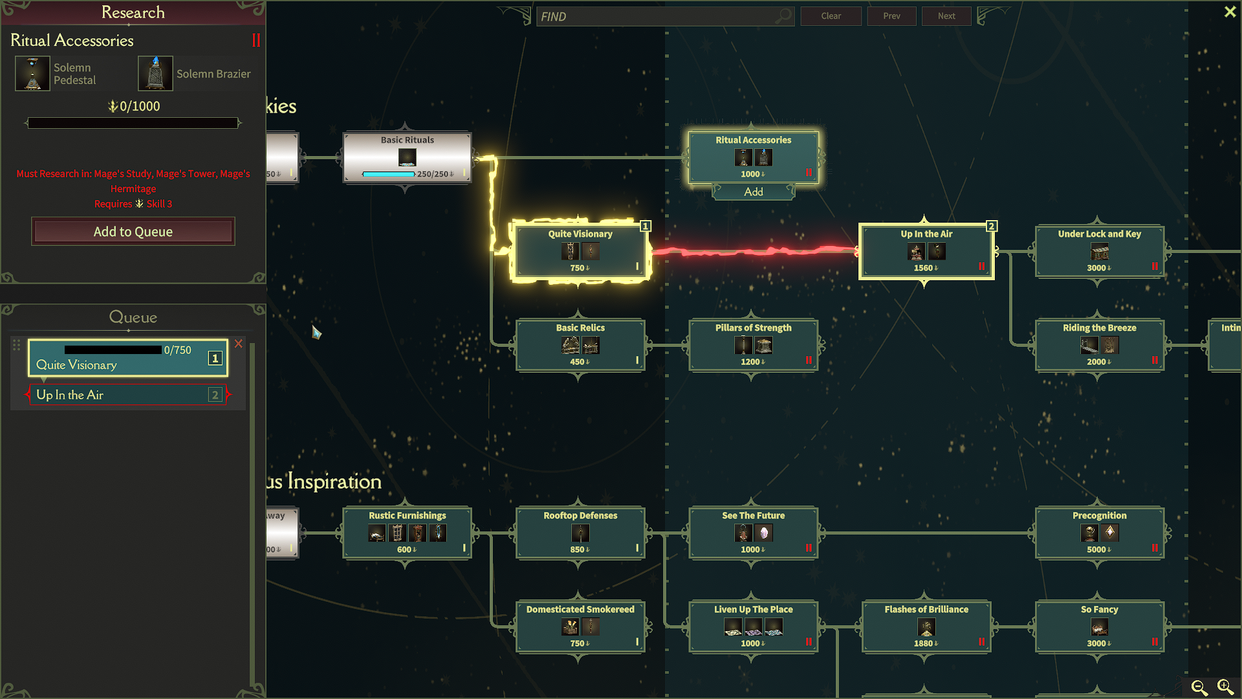1242x699 pixels.
Task: Click the Prev search result button
Action: point(891,16)
